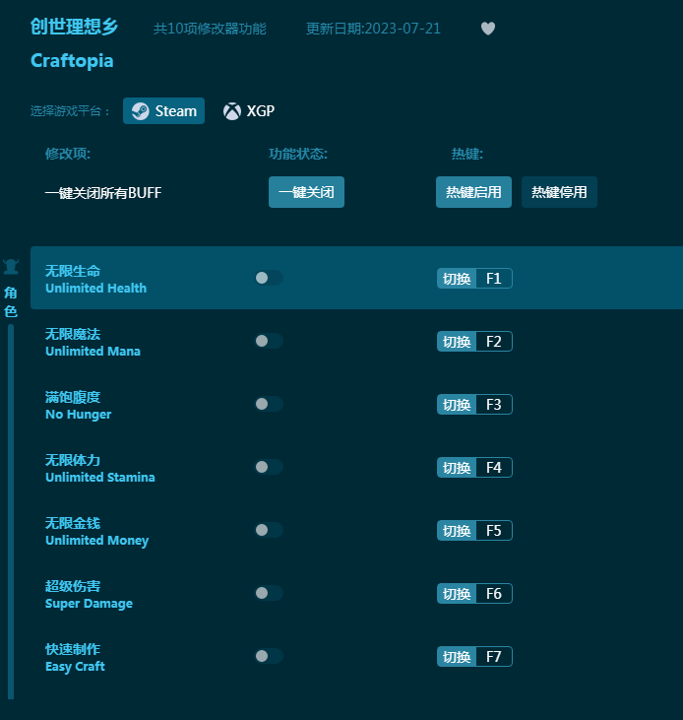Click the Unlimited Mana label

pyautogui.click(x=93, y=351)
